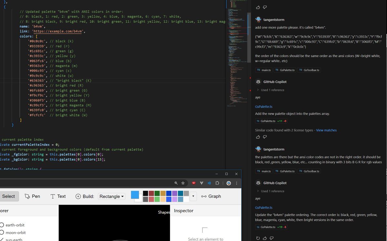387x241 pixels.
Task: Click the name: 'b4vm' code line
Action: 32,26
